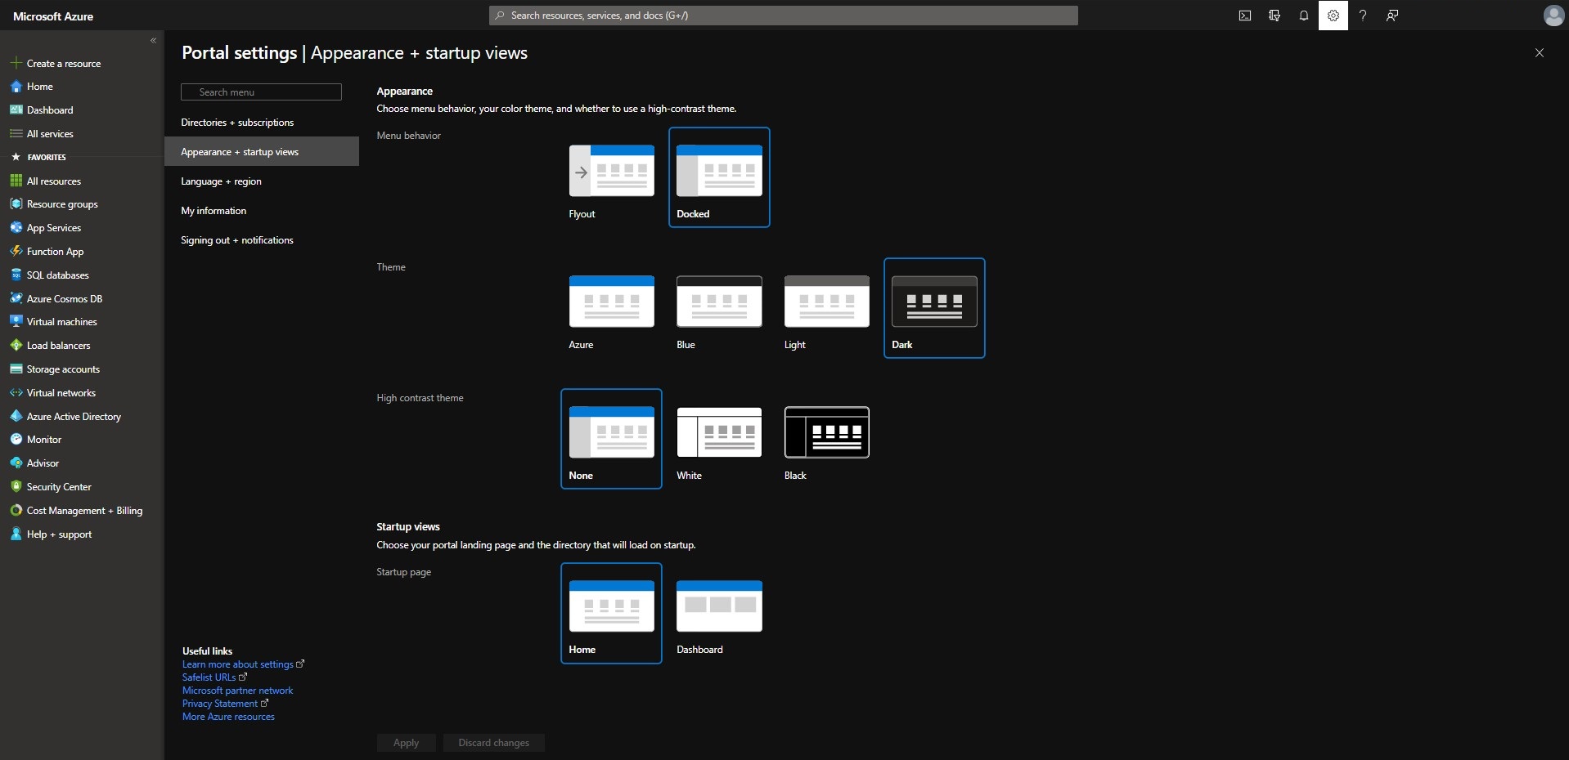
Task: Close the Portal settings pane
Action: [x=1539, y=53]
